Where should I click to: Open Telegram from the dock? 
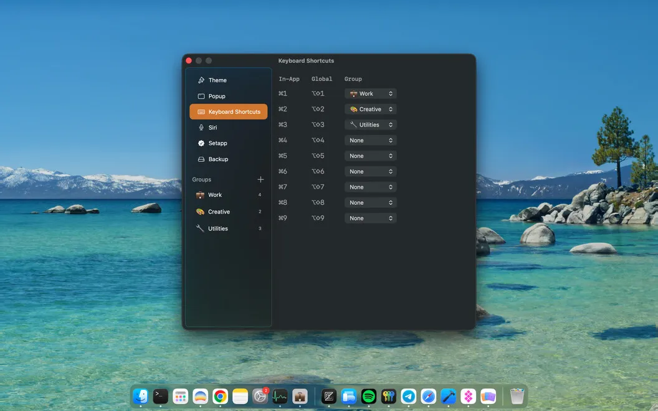click(x=409, y=396)
